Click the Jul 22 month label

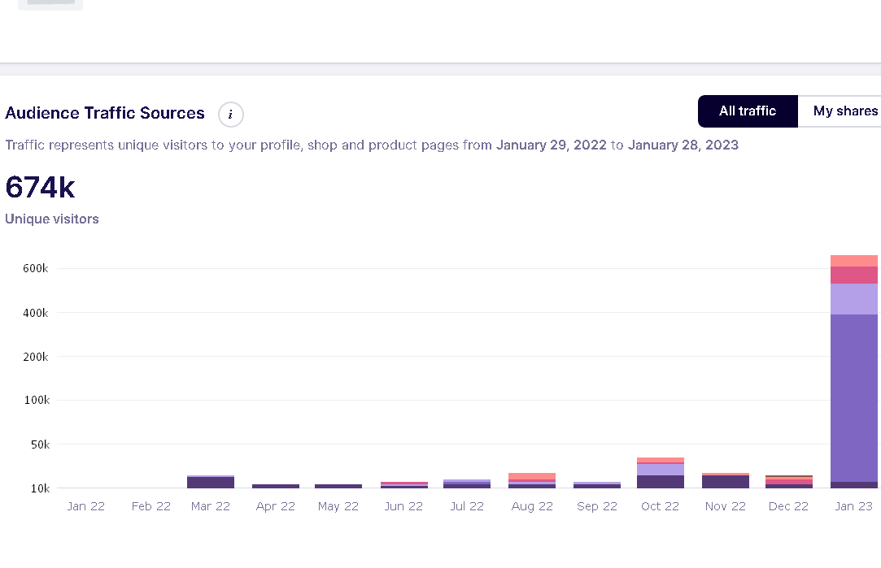click(467, 505)
